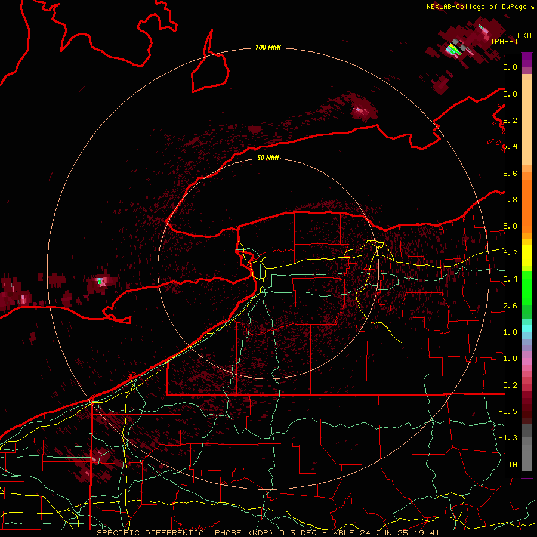Click the 9.8 value on color scale
The width and height of the screenshot is (537, 537).
(510, 67)
